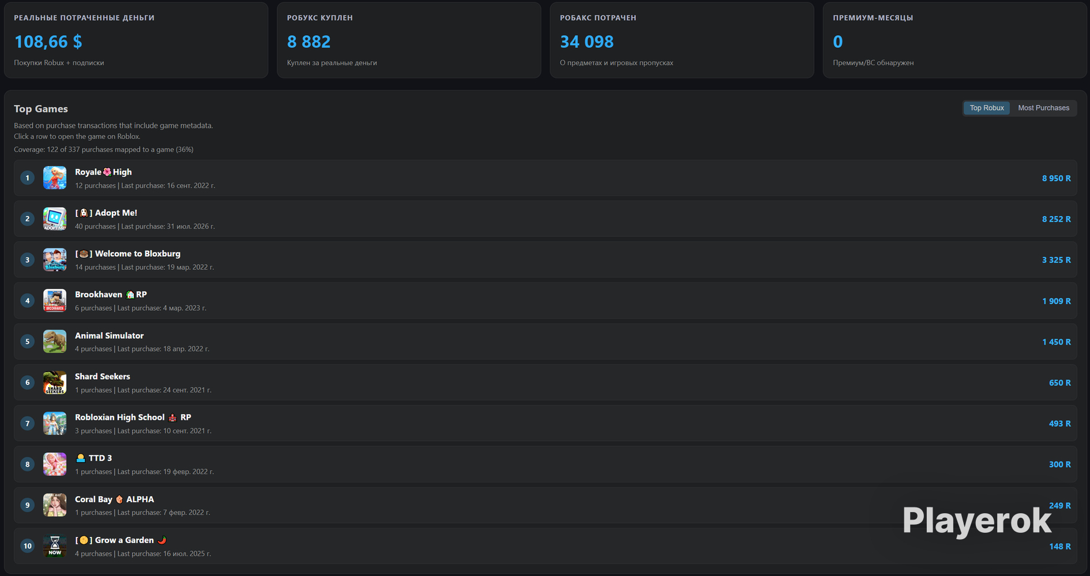1090x576 pixels.
Task: Open the Brookhaven RP title link
Action: (x=111, y=294)
